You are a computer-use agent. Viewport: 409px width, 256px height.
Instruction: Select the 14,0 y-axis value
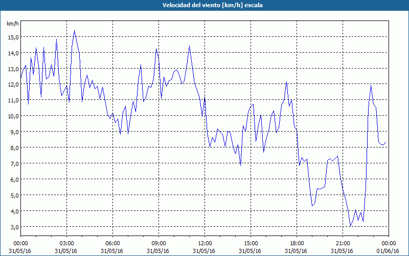13,53
